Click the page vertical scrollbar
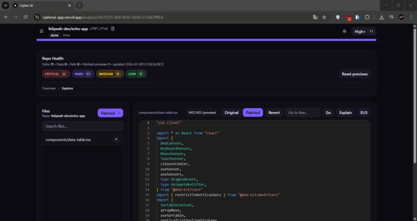This screenshot has width=417, height=221. (414, 96)
